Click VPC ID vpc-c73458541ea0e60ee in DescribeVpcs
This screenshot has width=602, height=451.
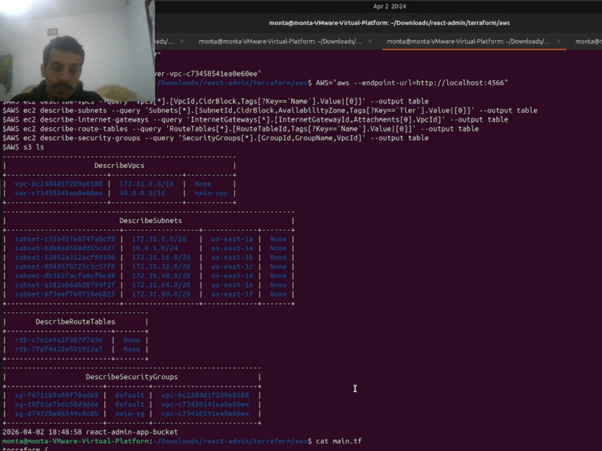coord(59,193)
